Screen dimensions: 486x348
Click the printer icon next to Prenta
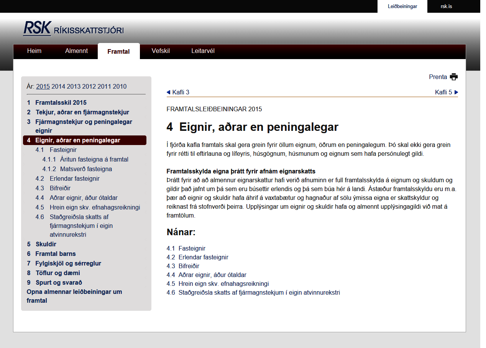454,77
